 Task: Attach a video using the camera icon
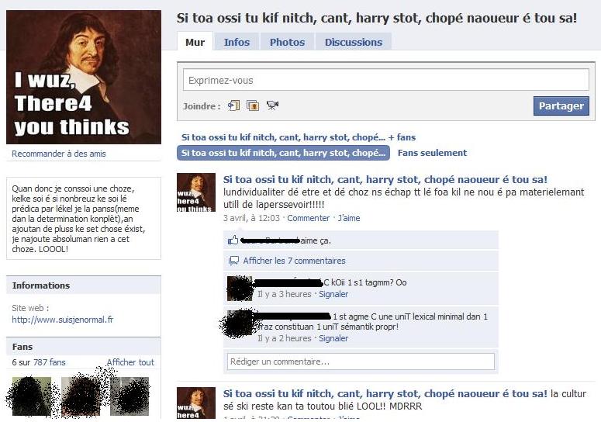pos(272,105)
